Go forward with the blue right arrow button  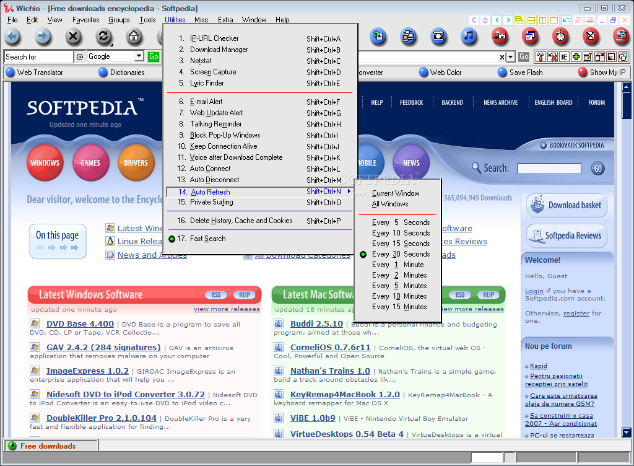click(43, 37)
